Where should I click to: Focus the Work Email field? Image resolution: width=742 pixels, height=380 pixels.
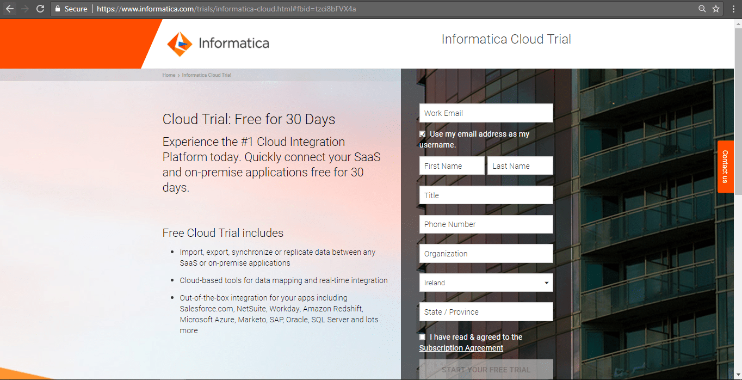point(486,113)
